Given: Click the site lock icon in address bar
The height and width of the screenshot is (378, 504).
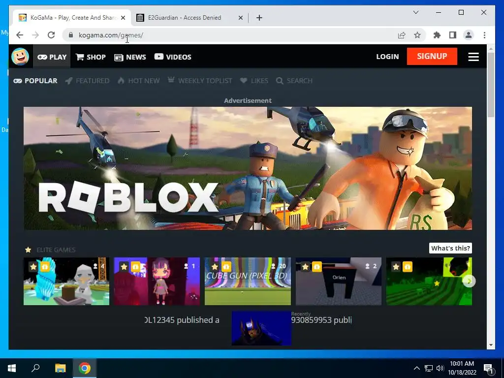Looking at the screenshot, I should tap(71, 35).
